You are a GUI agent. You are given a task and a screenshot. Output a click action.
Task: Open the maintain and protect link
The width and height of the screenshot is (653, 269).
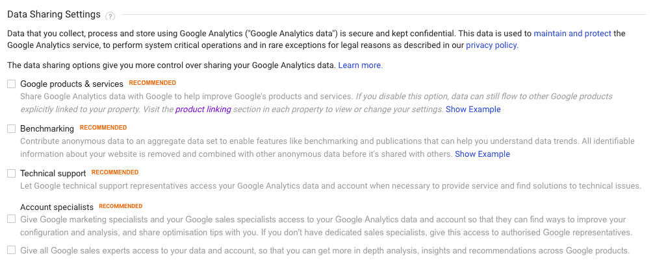coord(572,34)
